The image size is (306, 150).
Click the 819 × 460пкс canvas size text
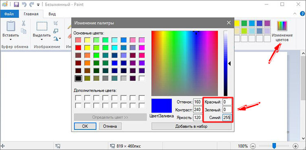tap(129, 146)
